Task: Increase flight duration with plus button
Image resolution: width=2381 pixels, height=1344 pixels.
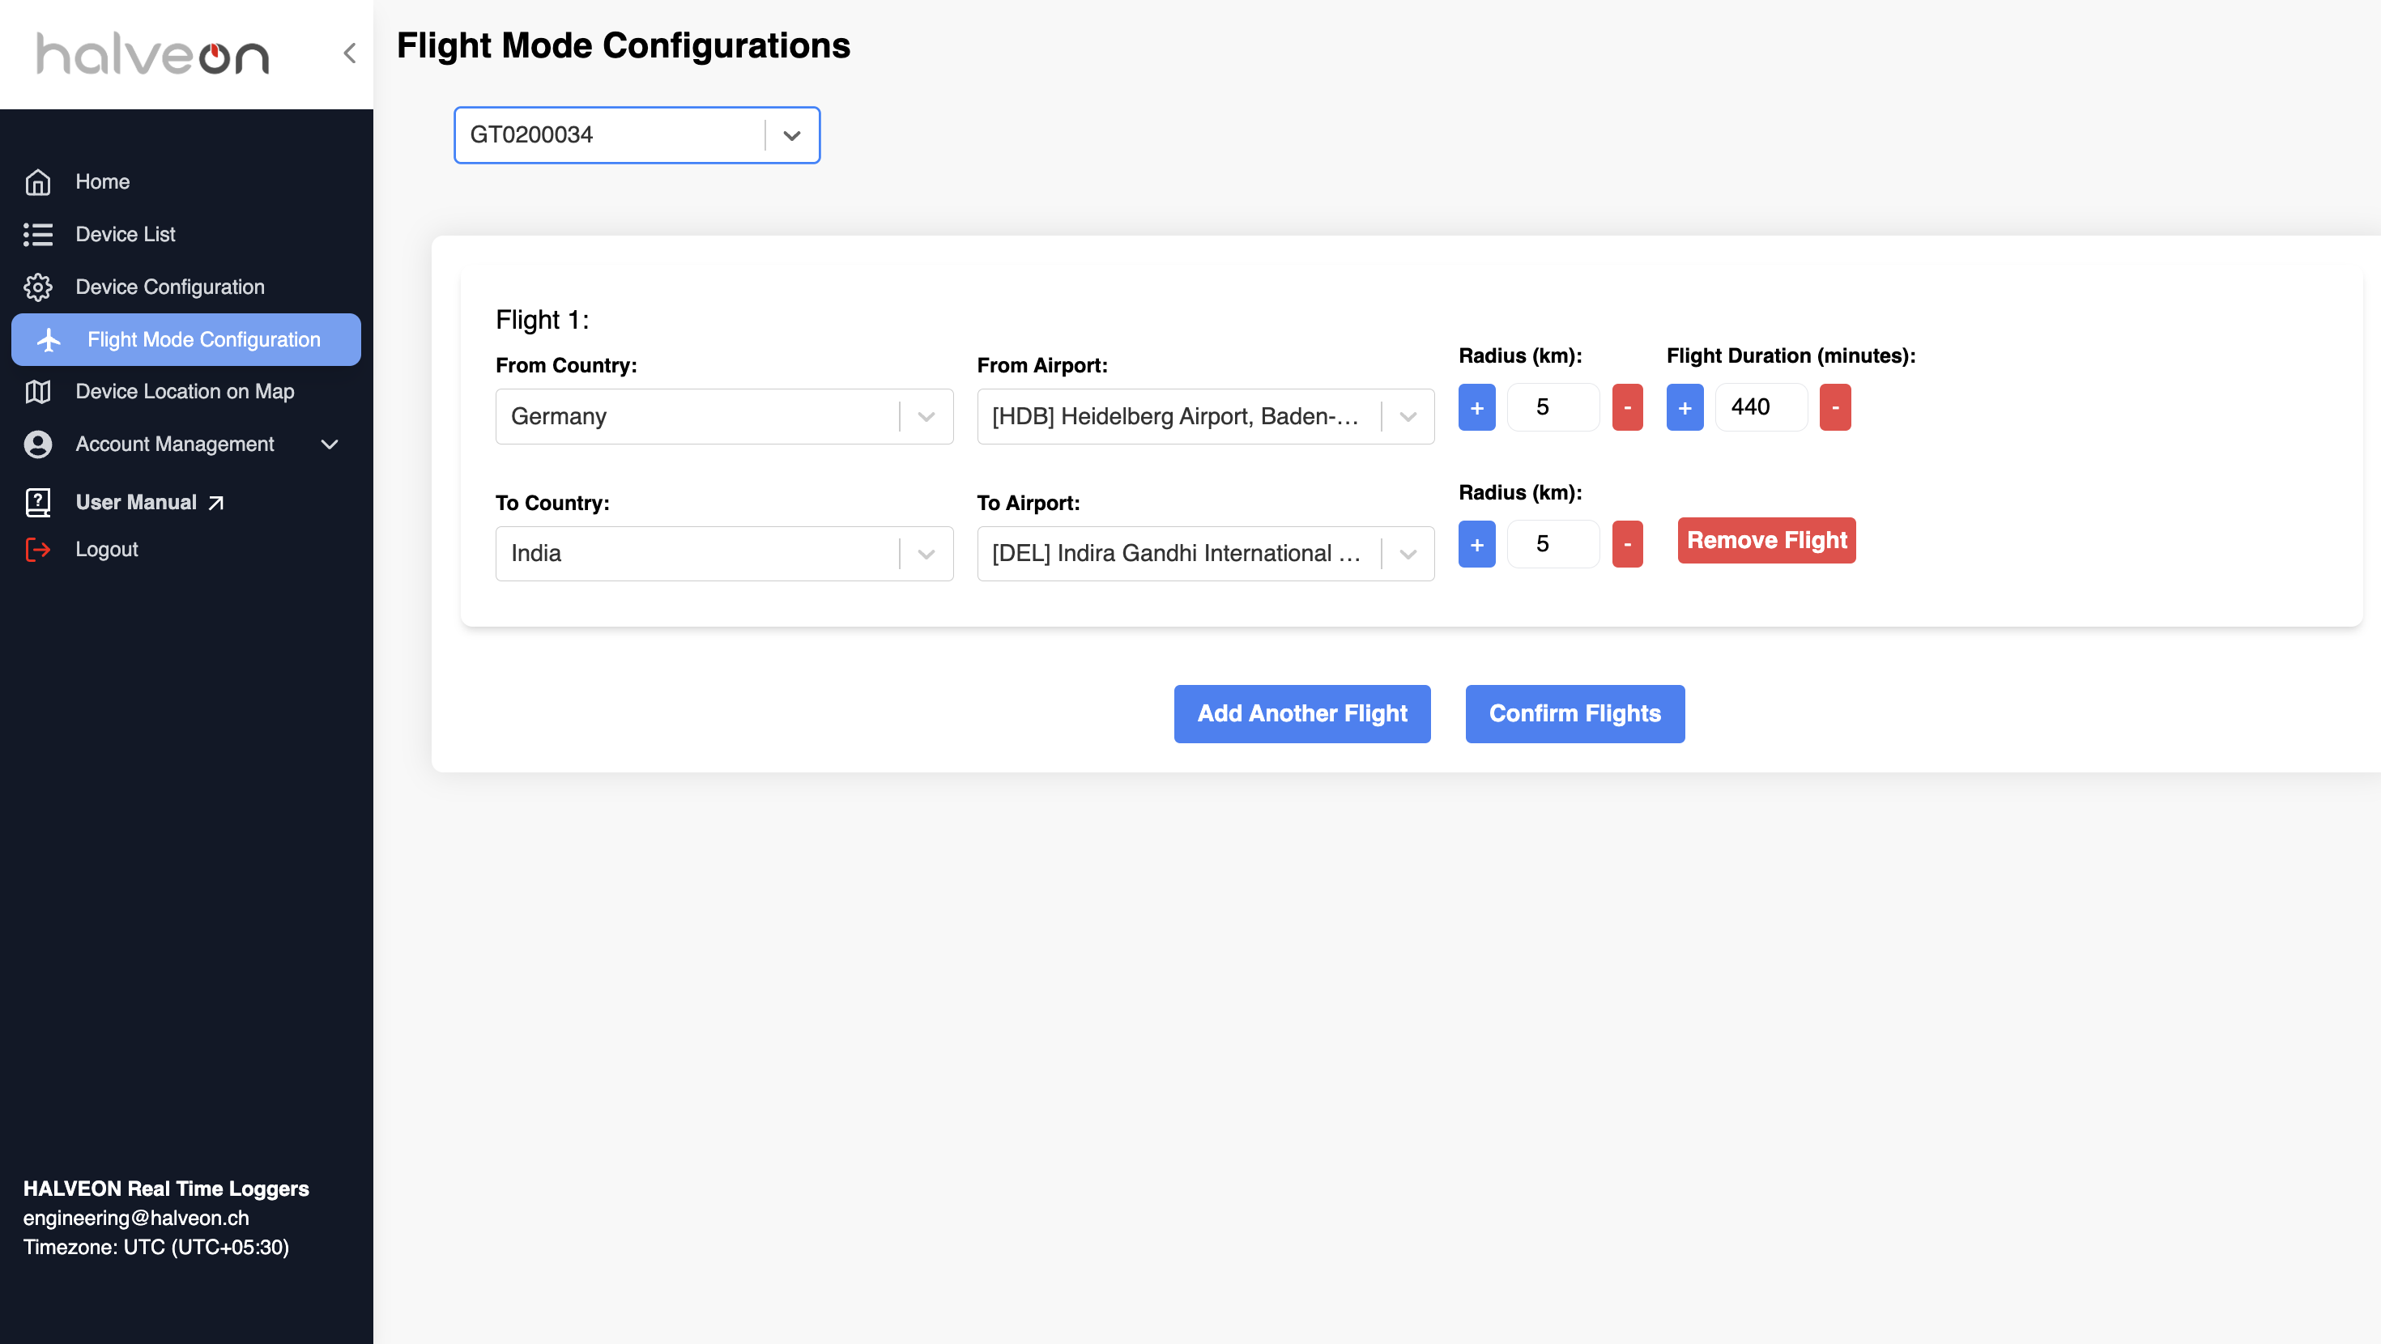Action: click(x=1685, y=407)
